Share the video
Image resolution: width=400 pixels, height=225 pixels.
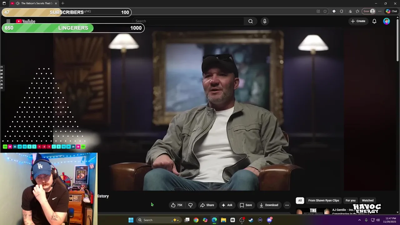tap(207, 205)
